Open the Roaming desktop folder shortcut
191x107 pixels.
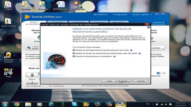tap(26, 5)
